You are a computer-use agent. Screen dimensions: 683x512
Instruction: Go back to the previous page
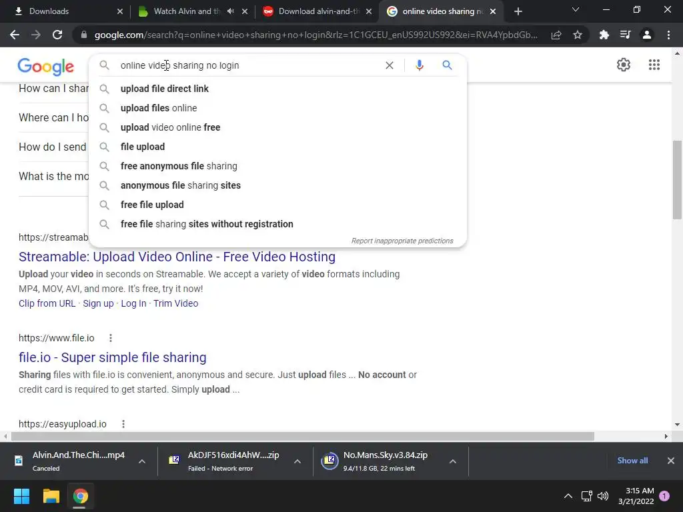click(15, 35)
